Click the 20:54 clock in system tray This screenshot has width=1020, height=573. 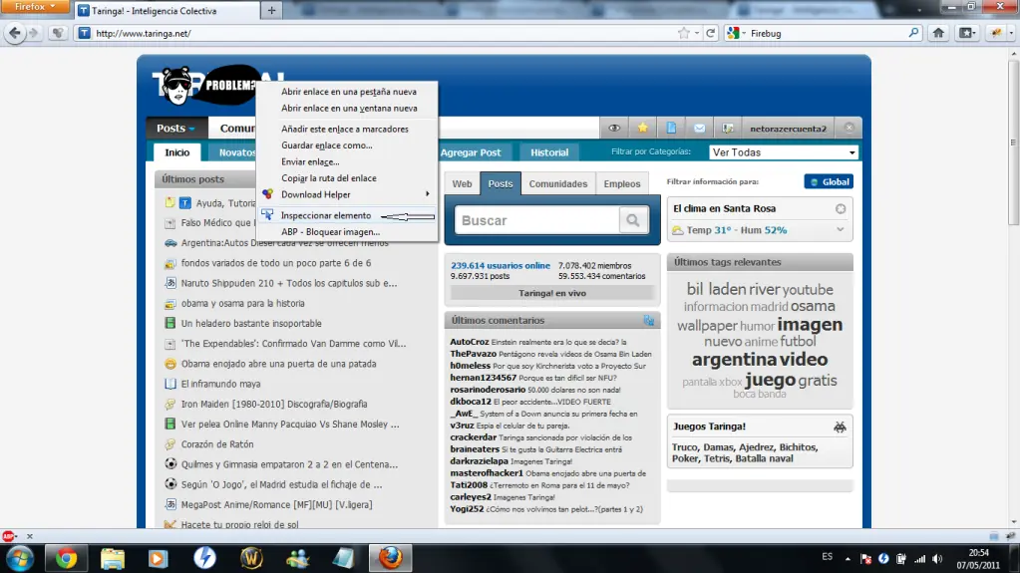click(978, 553)
